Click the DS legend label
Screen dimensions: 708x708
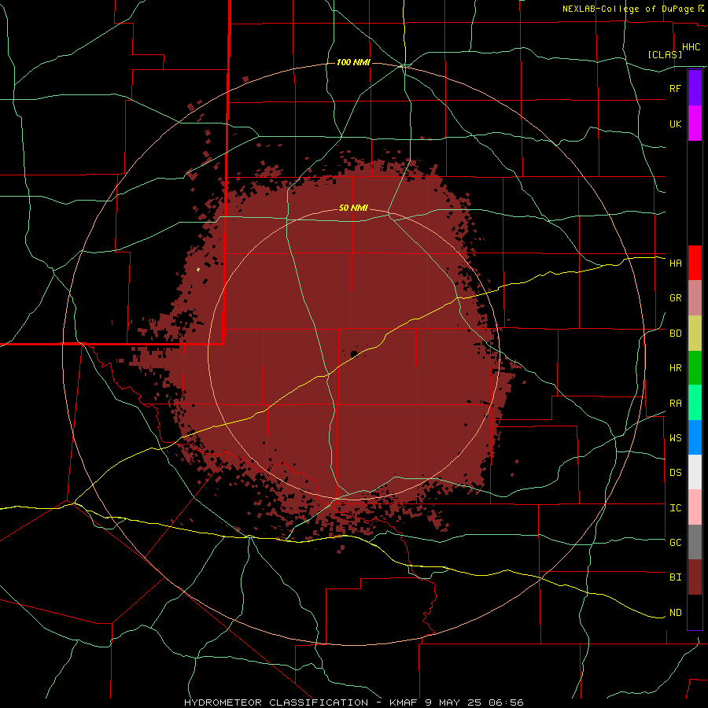click(676, 473)
